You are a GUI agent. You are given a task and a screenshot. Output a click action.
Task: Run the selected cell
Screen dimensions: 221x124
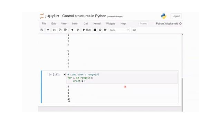[87, 30]
